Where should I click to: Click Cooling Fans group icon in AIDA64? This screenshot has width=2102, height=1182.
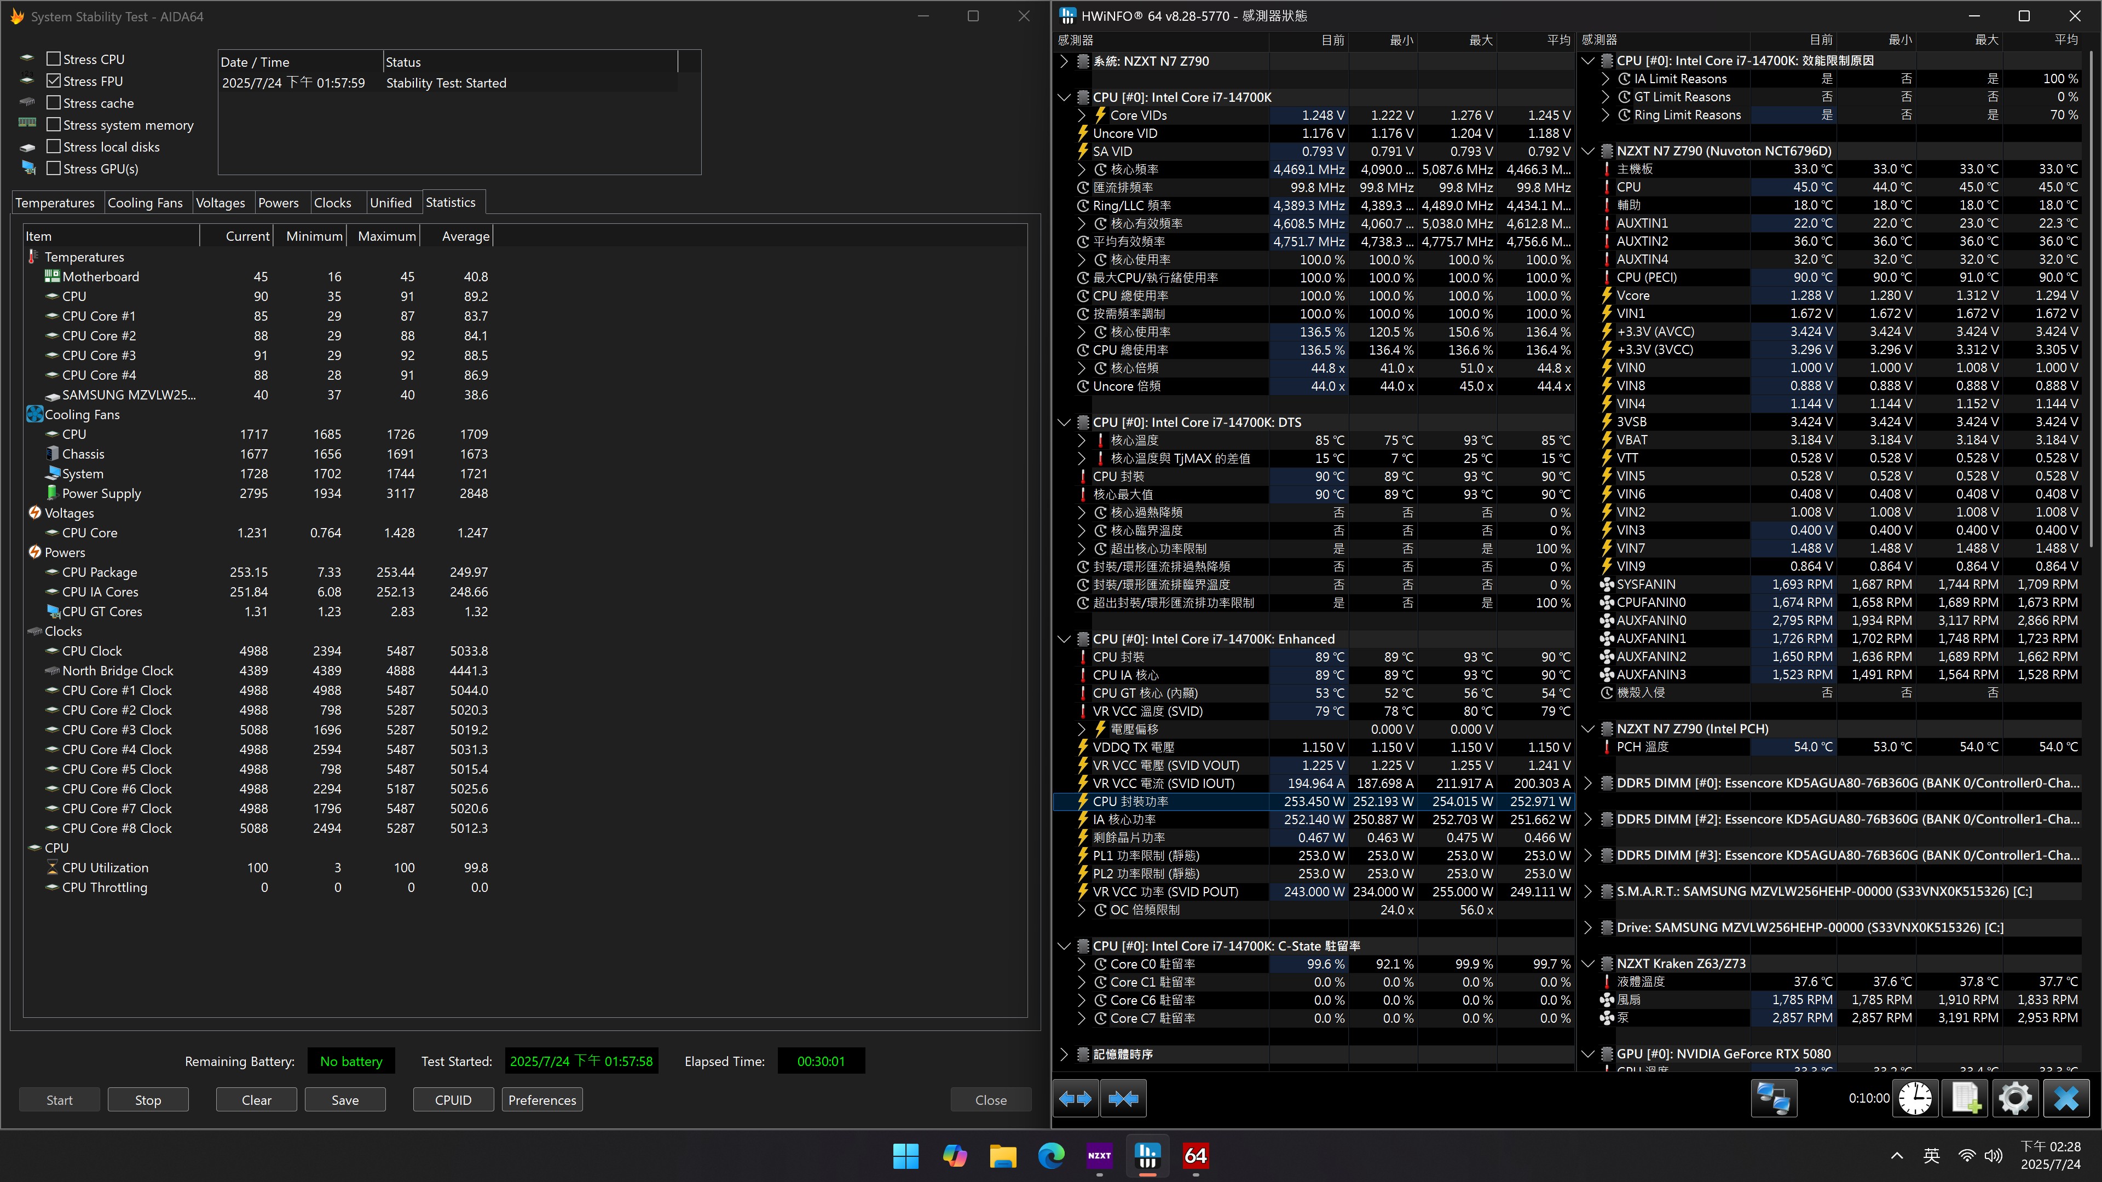pyautogui.click(x=34, y=414)
